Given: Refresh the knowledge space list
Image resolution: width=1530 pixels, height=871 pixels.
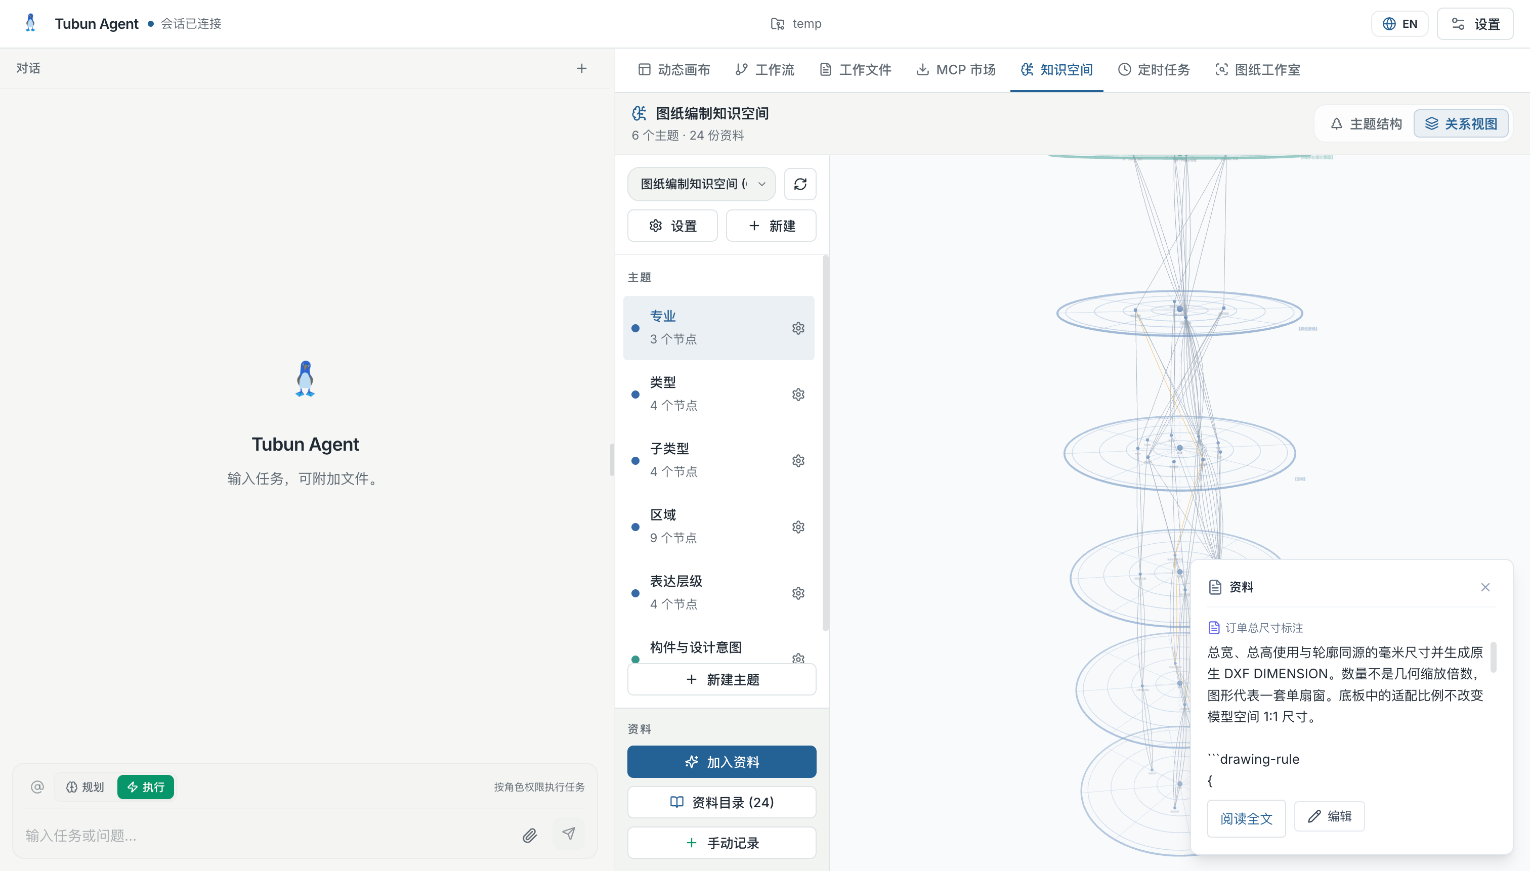Looking at the screenshot, I should click(800, 184).
